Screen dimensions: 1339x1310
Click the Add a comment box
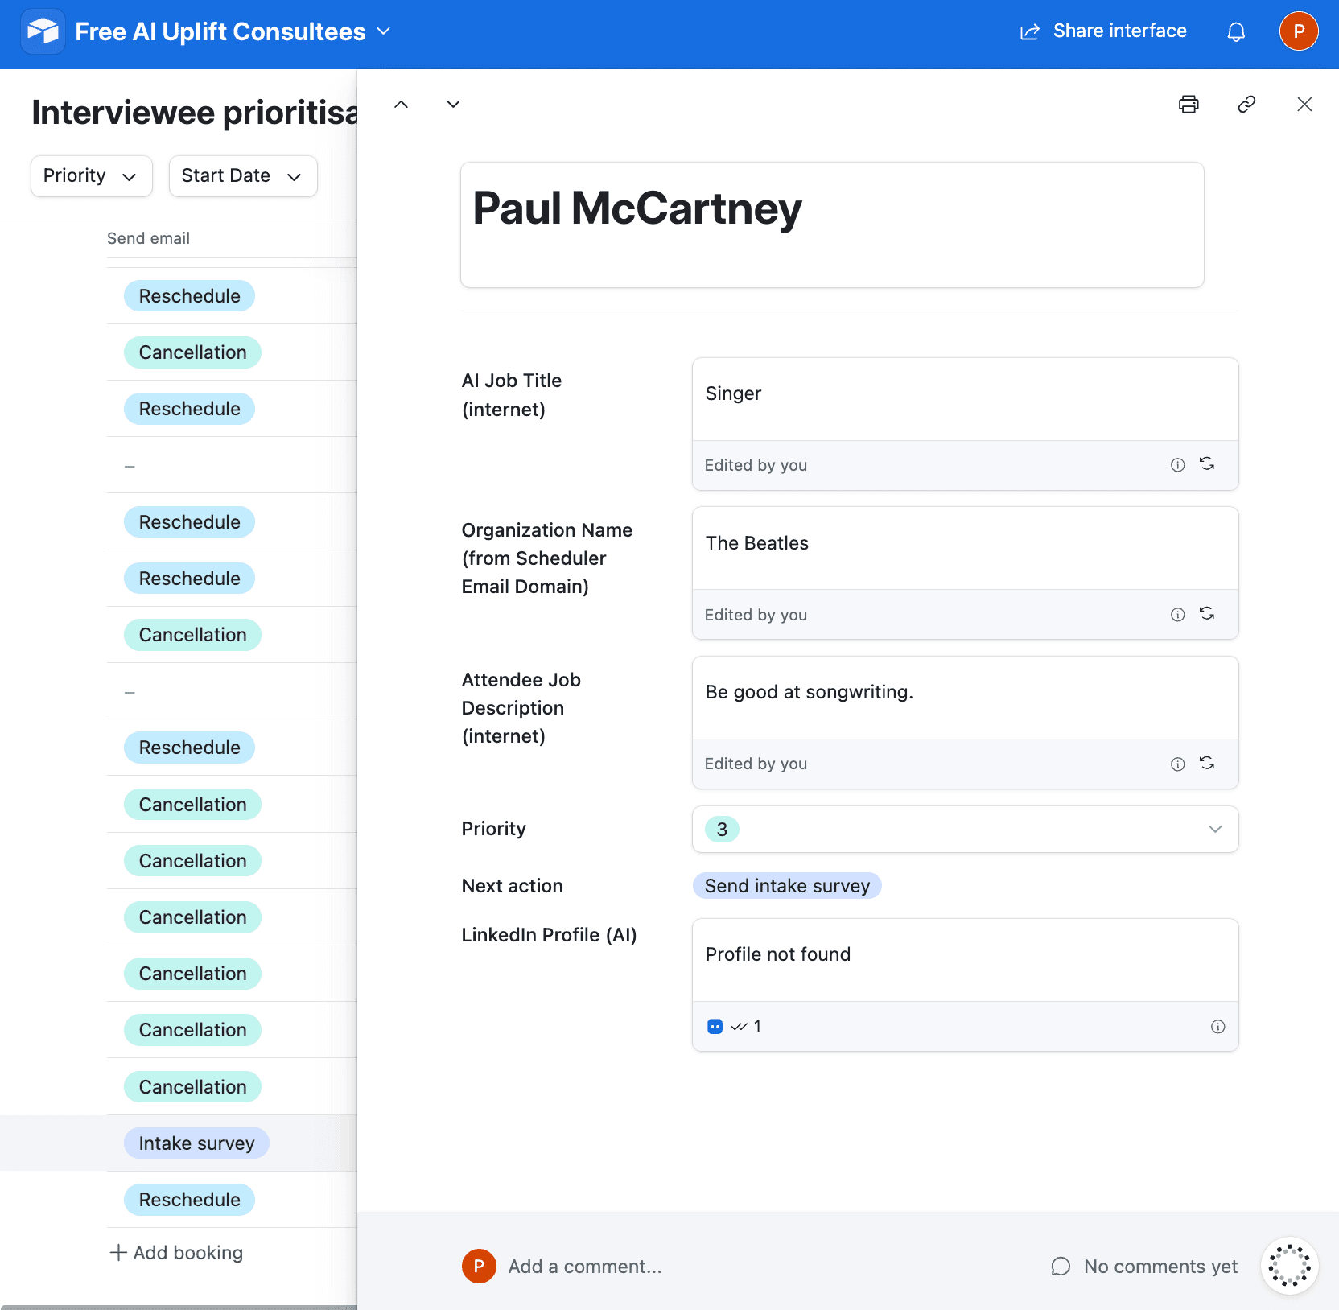(585, 1266)
